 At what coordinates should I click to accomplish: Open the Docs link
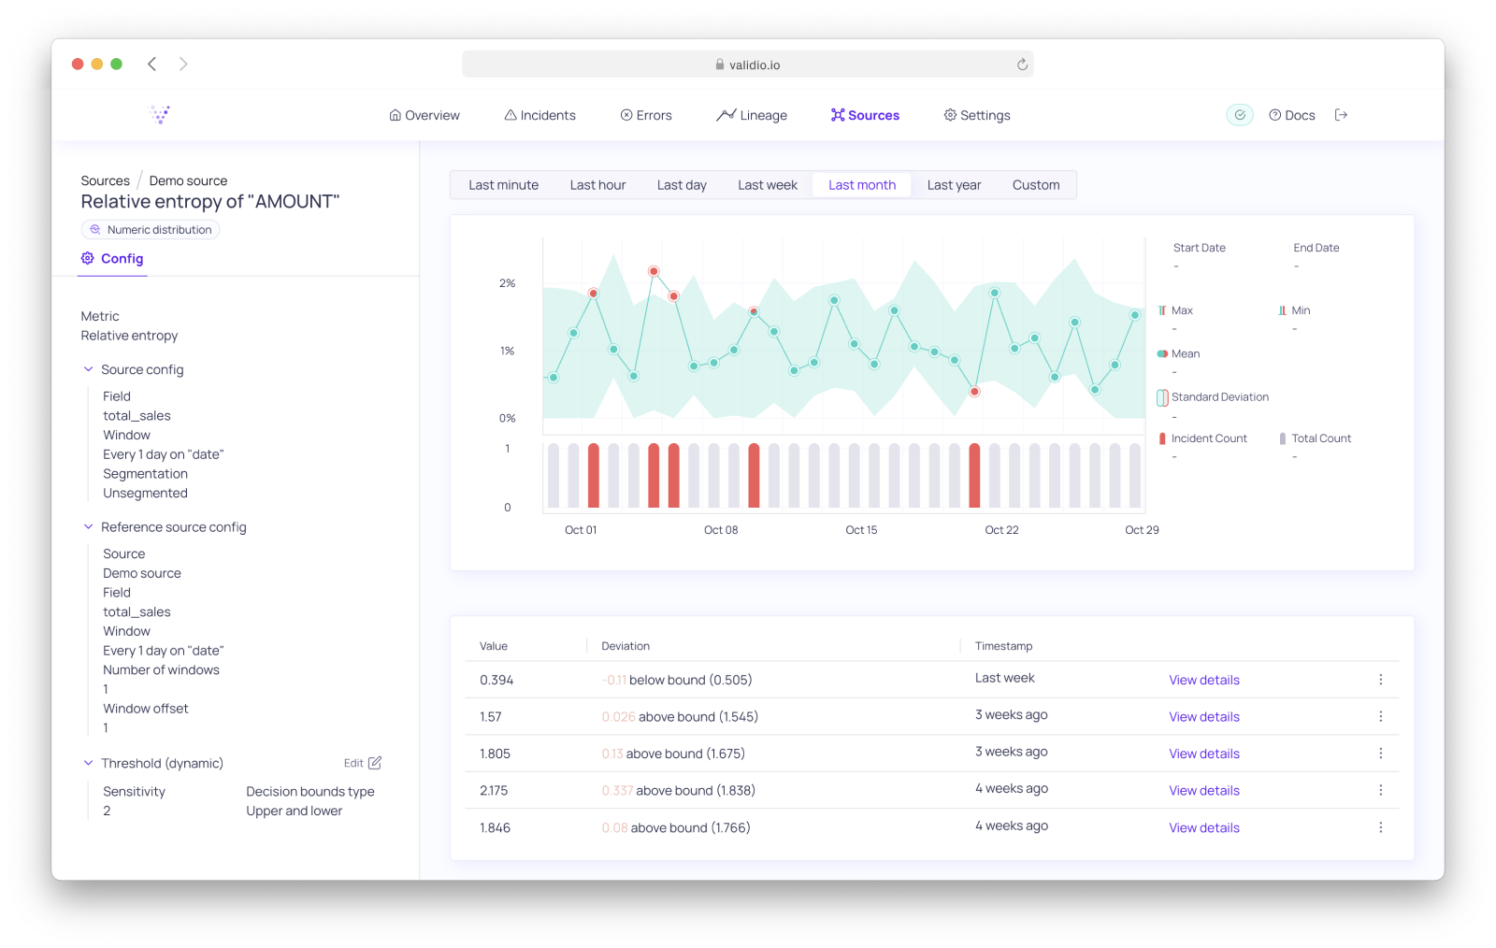click(x=1292, y=115)
